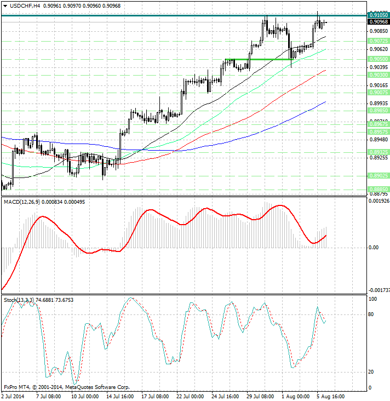Click the 0.89480 price axis value
Image resolution: width=390 pixels, height=401 pixels.
pyautogui.click(x=378, y=140)
